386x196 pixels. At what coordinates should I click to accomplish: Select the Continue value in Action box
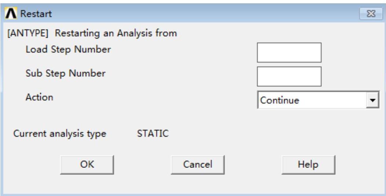point(312,100)
